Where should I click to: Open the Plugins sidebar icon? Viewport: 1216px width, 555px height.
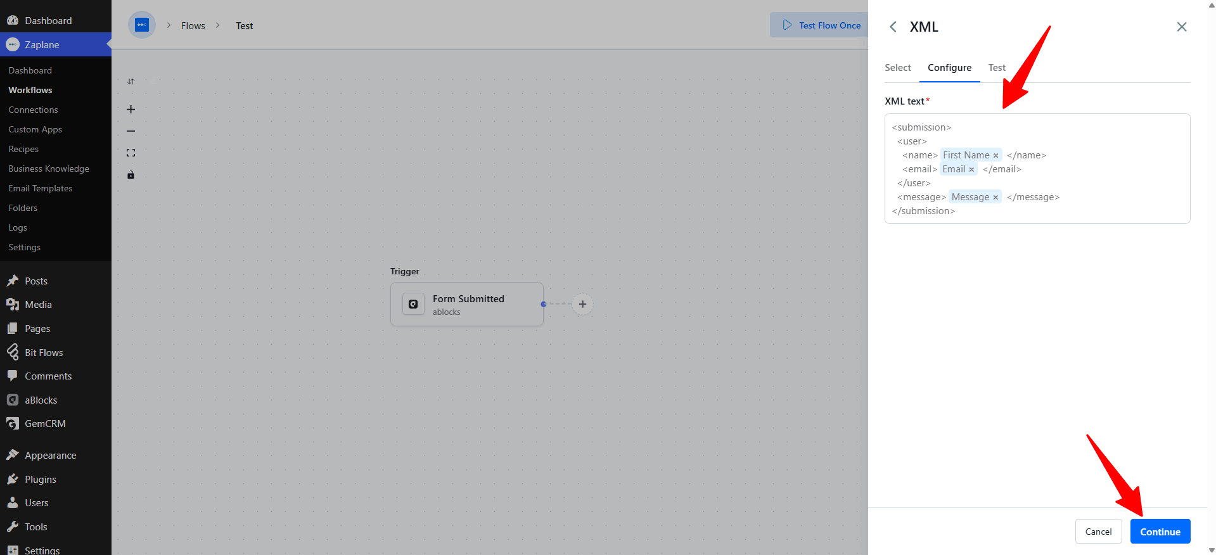[x=13, y=479]
